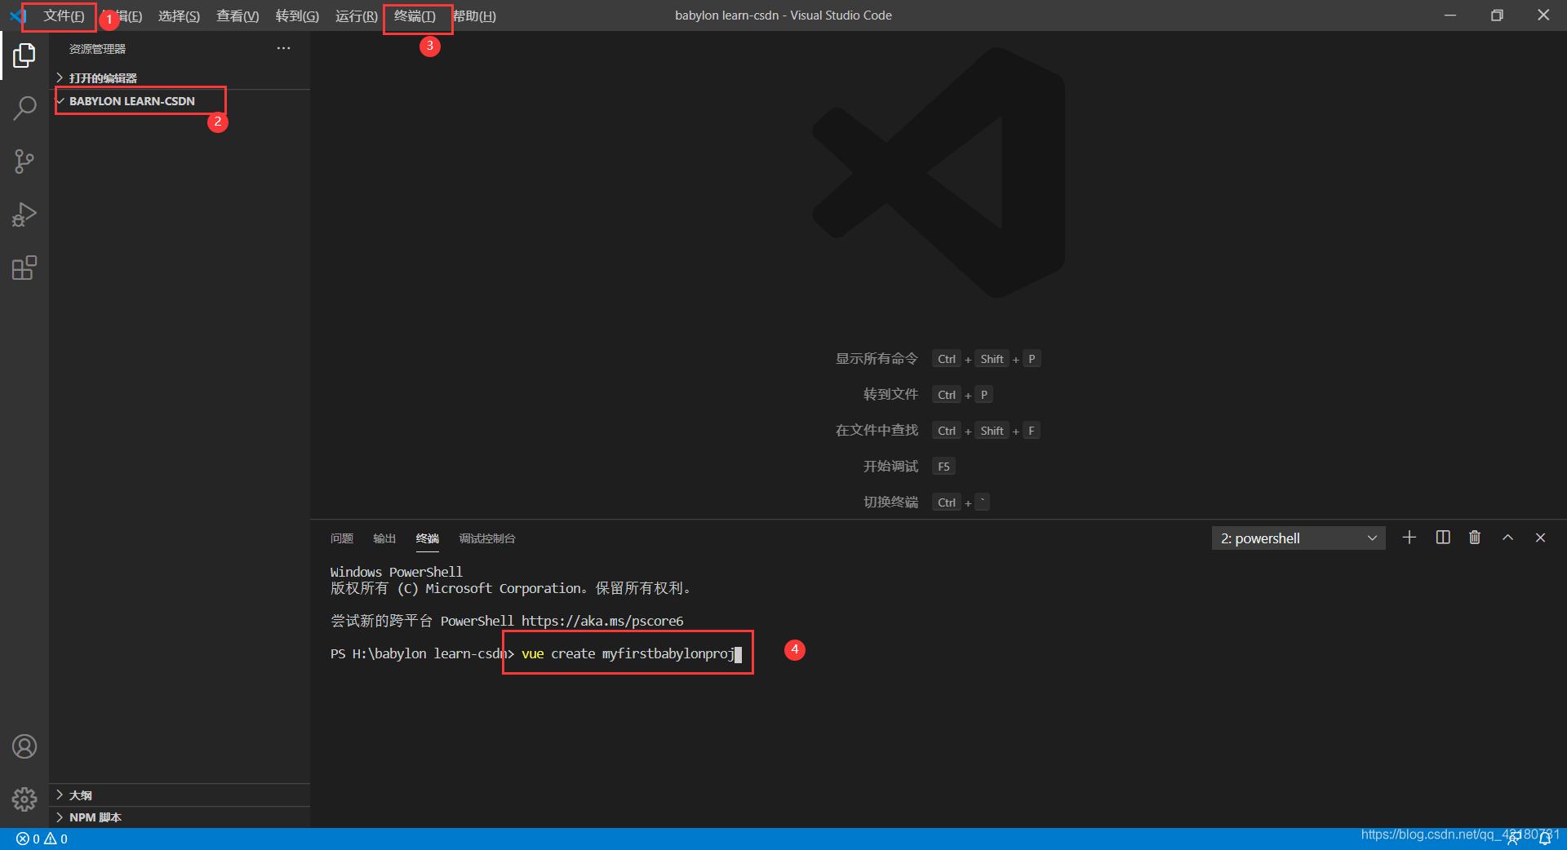Restore down the VS Code window
Screen dimensions: 1567x850
(1497, 15)
